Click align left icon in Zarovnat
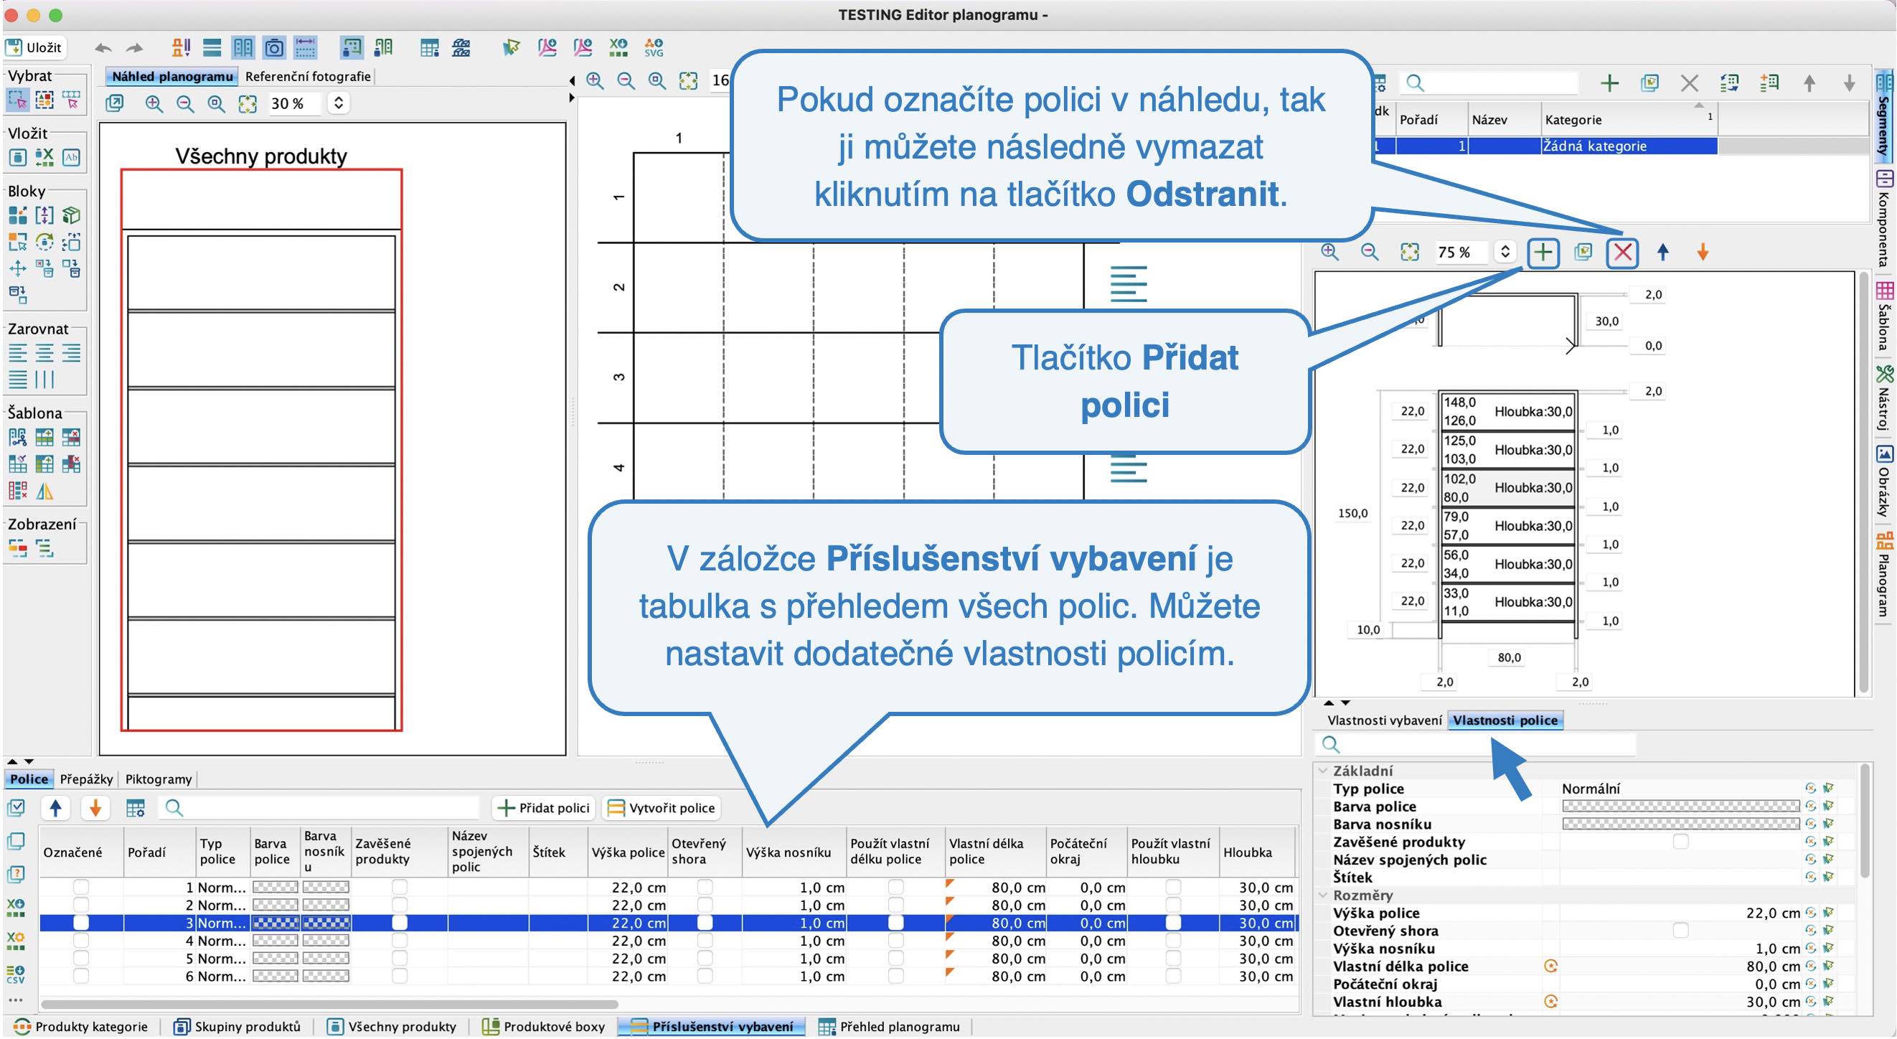The height and width of the screenshot is (1039, 1897). coord(18,354)
